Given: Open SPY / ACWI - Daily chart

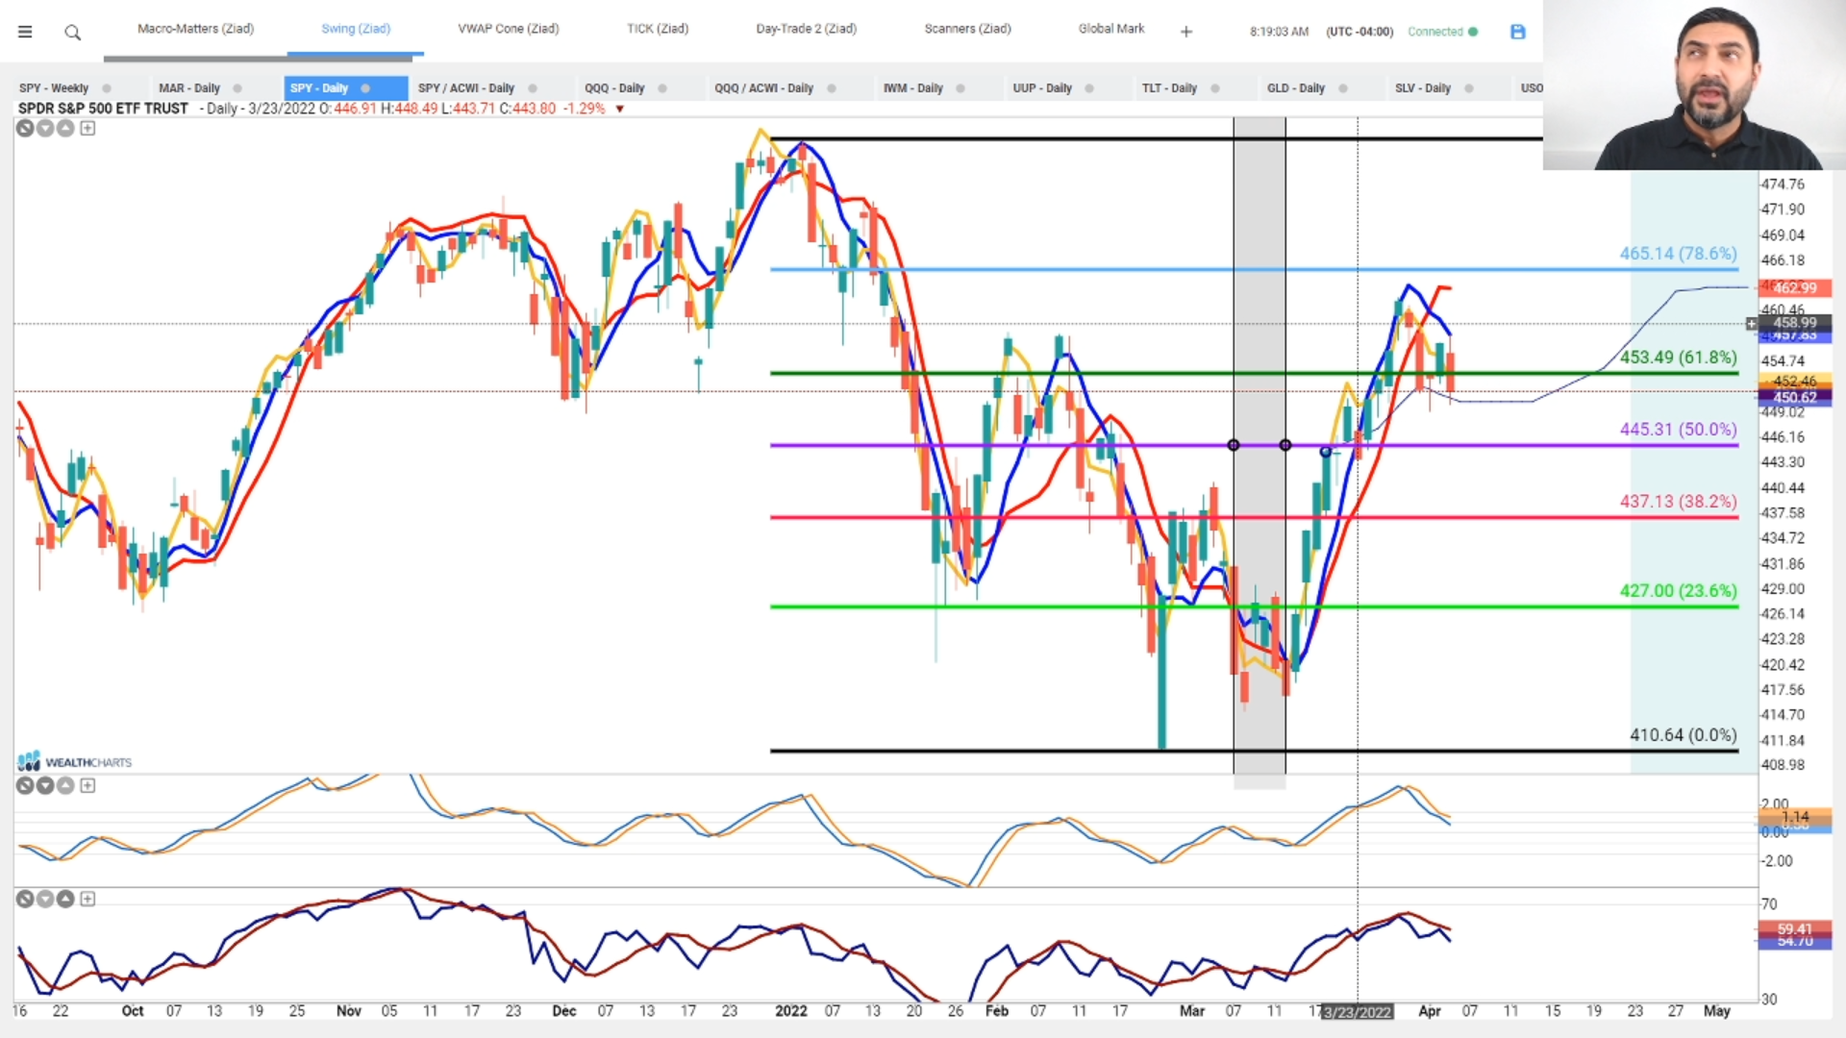Looking at the screenshot, I should click(466, 88).
